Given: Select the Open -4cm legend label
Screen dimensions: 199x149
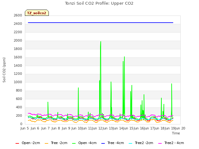Looking at the screenshot, I should click(87, 143).
